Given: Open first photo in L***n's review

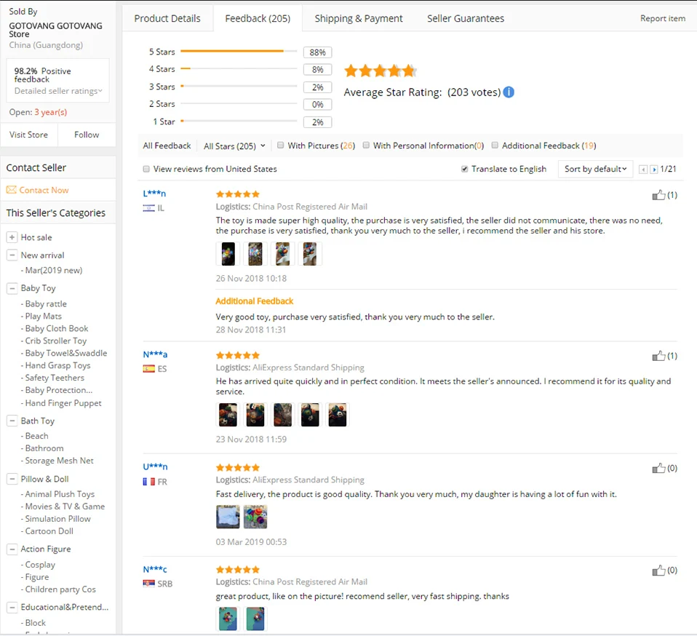Looking at the screenshot, I should coord(228,254).
